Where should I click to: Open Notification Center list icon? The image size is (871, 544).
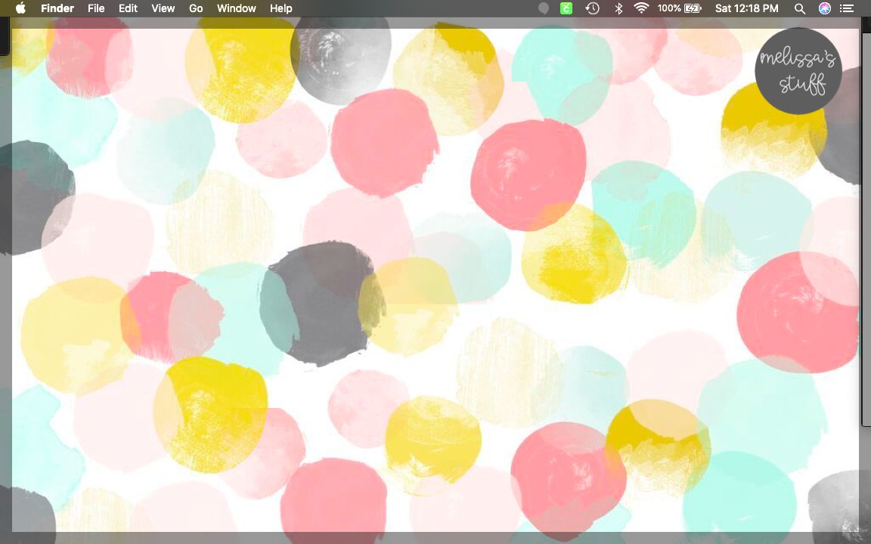pyautogui.click(x=847, y=8)
